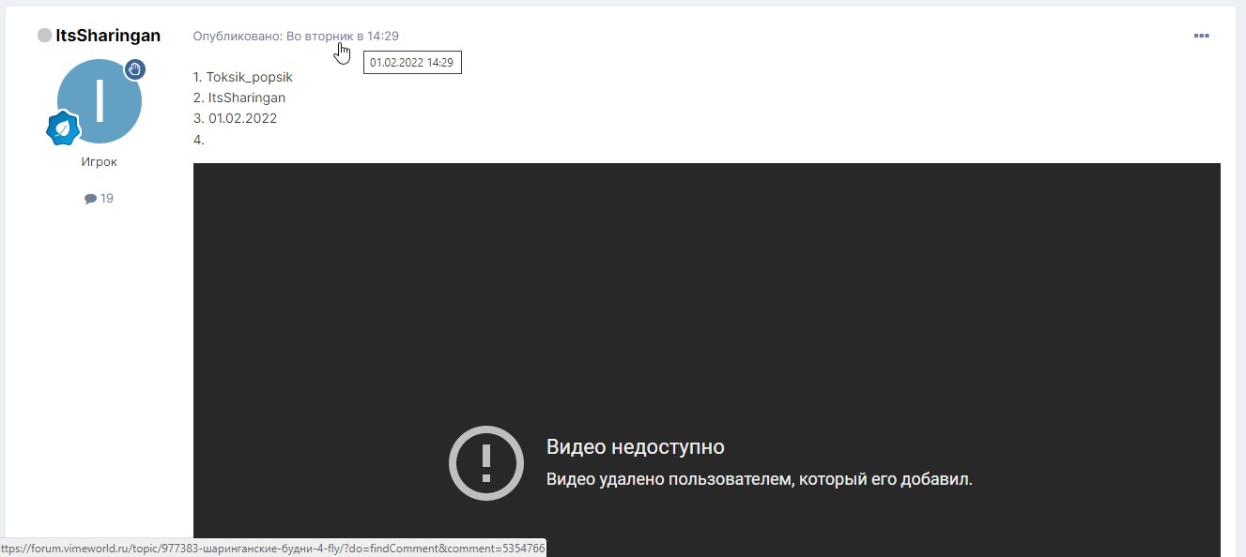
Task: Click the 'Игрок' rank label
Action: tap(99, 160)
